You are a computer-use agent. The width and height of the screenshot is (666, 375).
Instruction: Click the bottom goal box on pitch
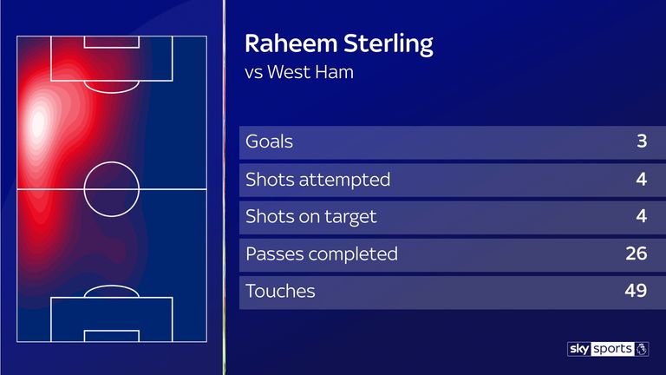pos(111,336)
